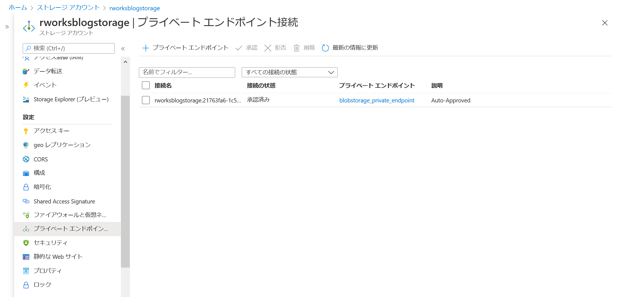Click the plus icon for プライベート エンドポイント

point(146,48)
